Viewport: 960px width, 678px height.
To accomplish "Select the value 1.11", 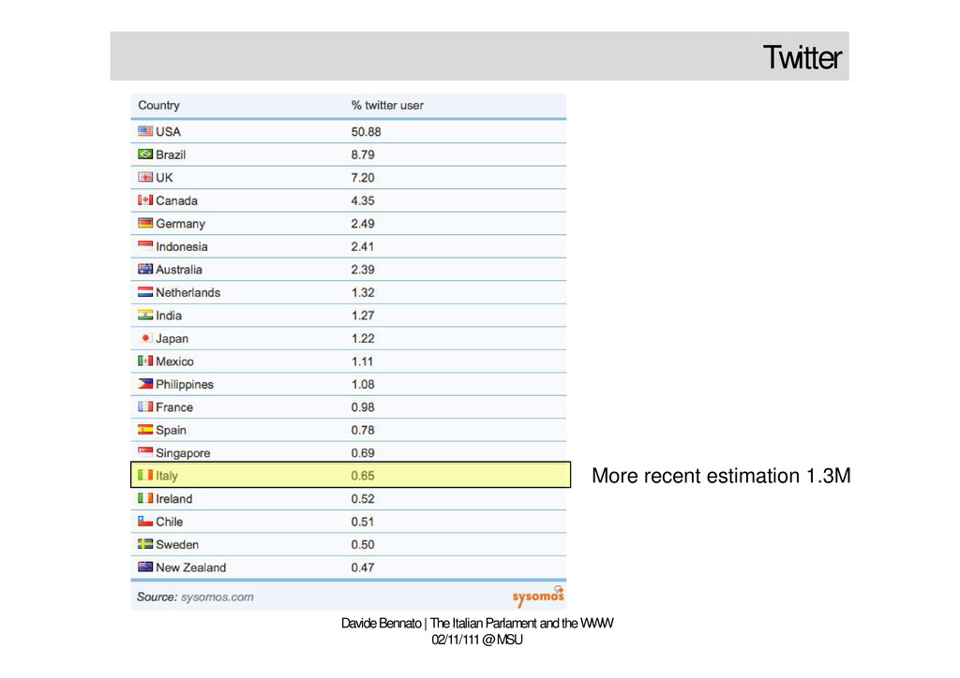I will [362, 361].
